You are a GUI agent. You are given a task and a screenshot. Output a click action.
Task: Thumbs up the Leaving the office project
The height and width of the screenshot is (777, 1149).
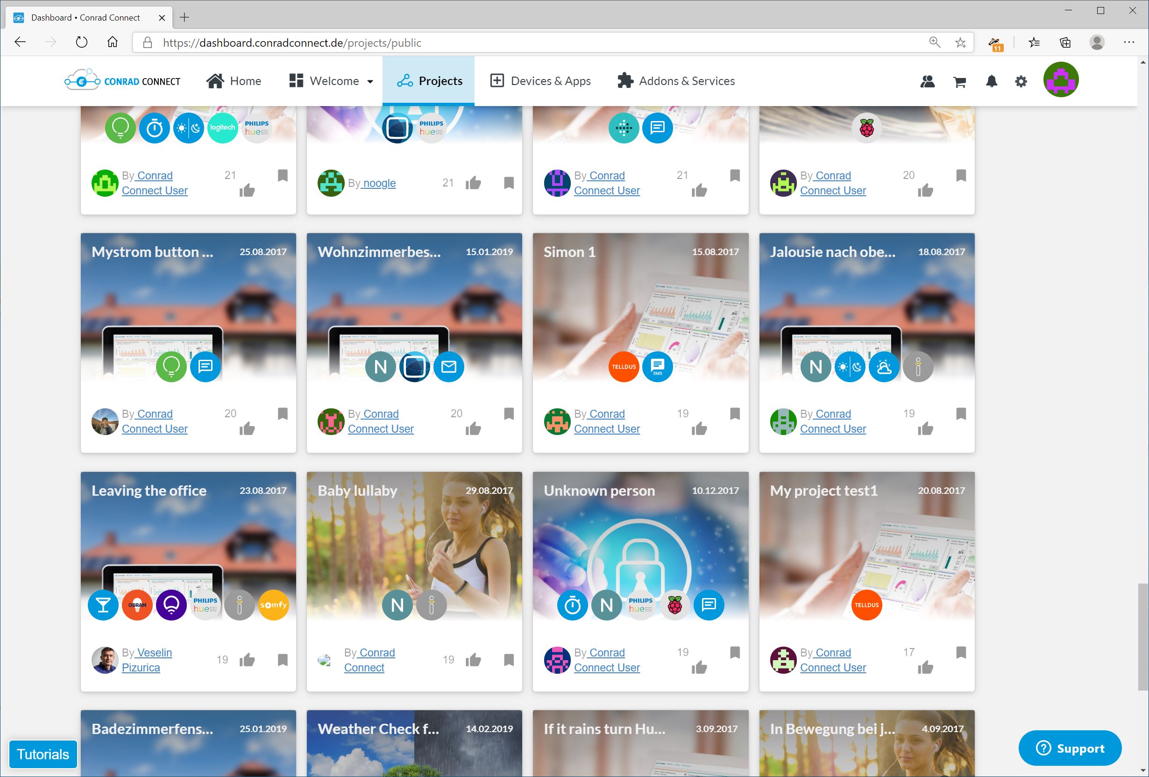click(247, 660)
